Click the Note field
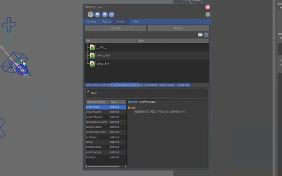 tap(147, 93)
